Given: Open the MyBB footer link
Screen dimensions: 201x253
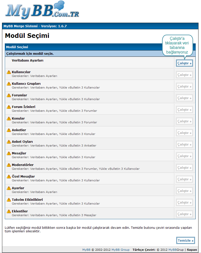Looking at the screenshot, I should [86, 250].
